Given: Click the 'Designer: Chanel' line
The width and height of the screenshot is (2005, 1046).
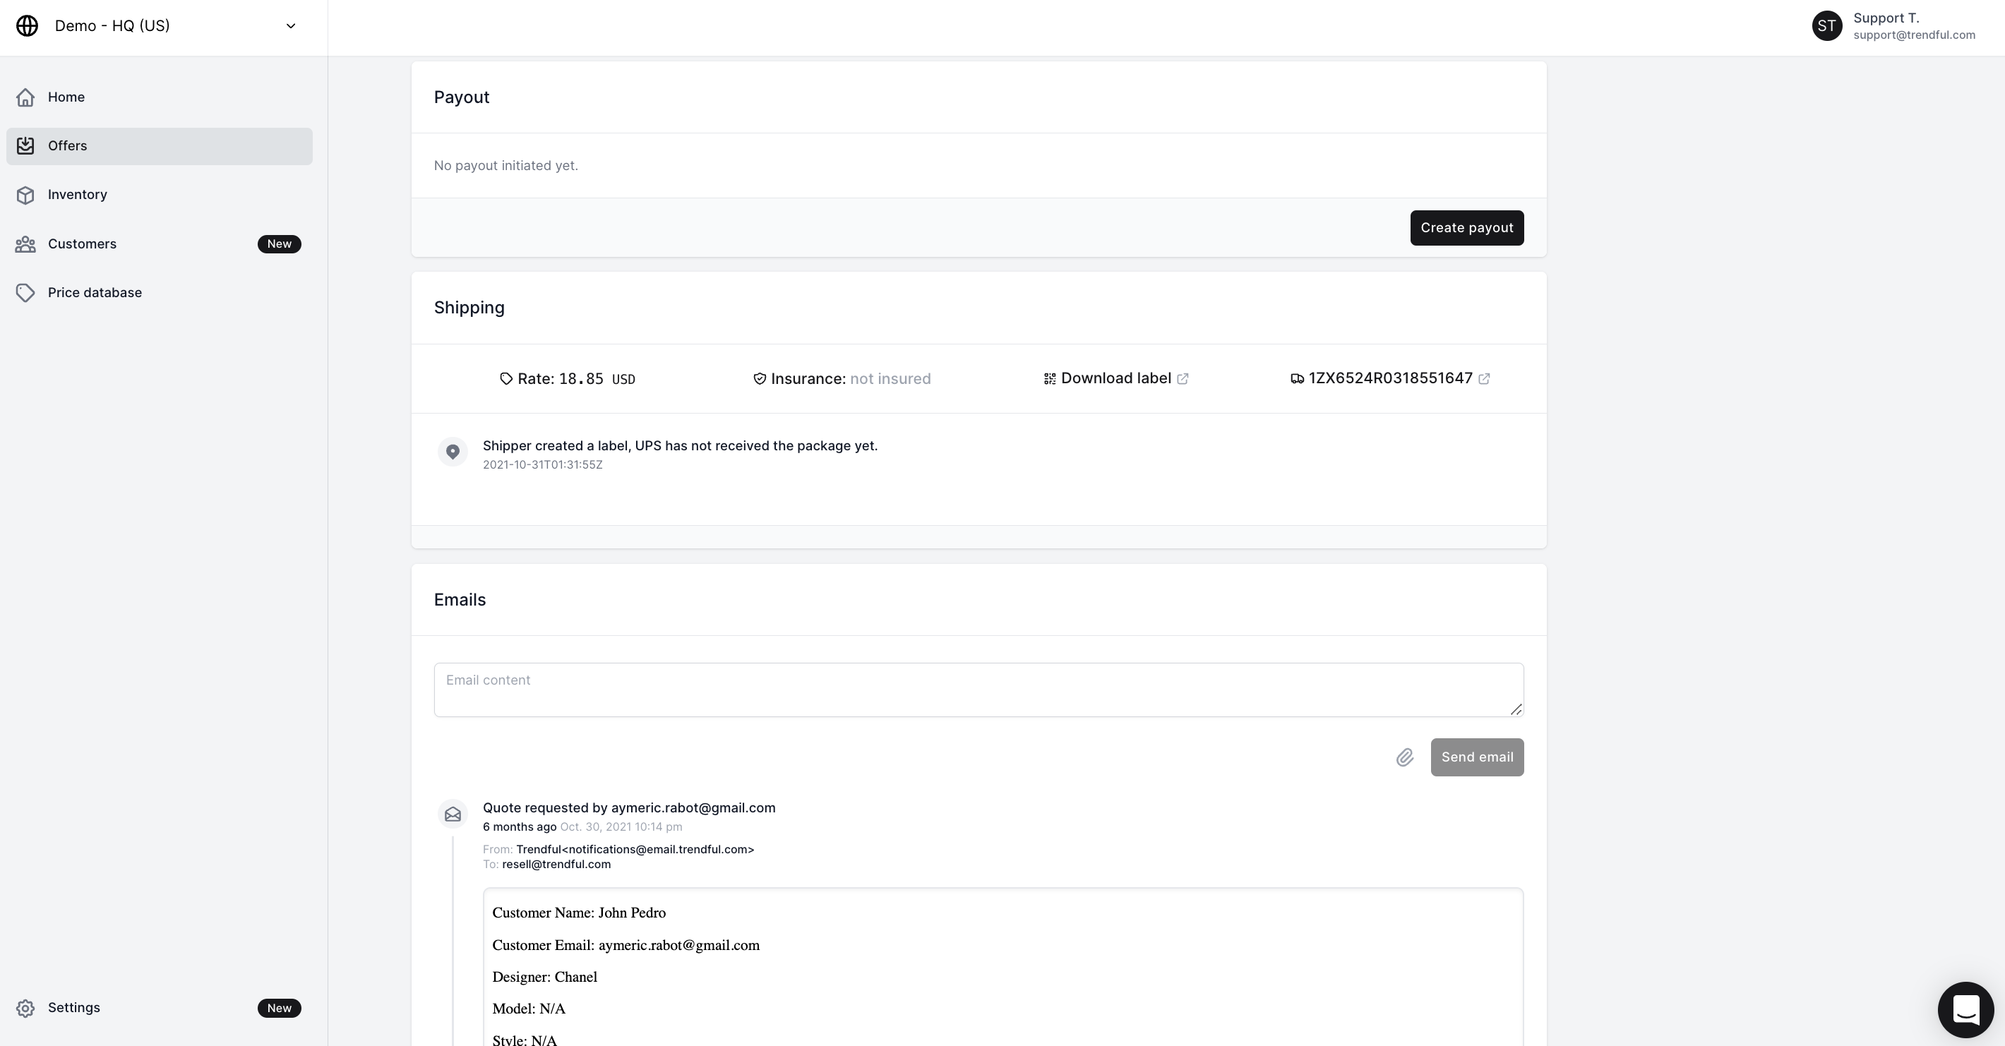Looking at the screenshot, I should tap(545, 978).
